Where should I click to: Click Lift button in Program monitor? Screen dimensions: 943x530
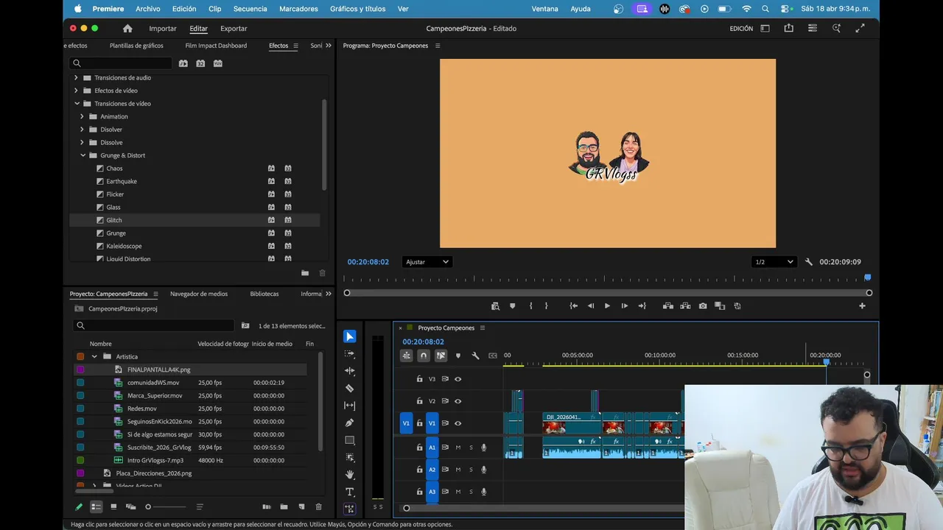pyautogui.click(x=668, y=306)
